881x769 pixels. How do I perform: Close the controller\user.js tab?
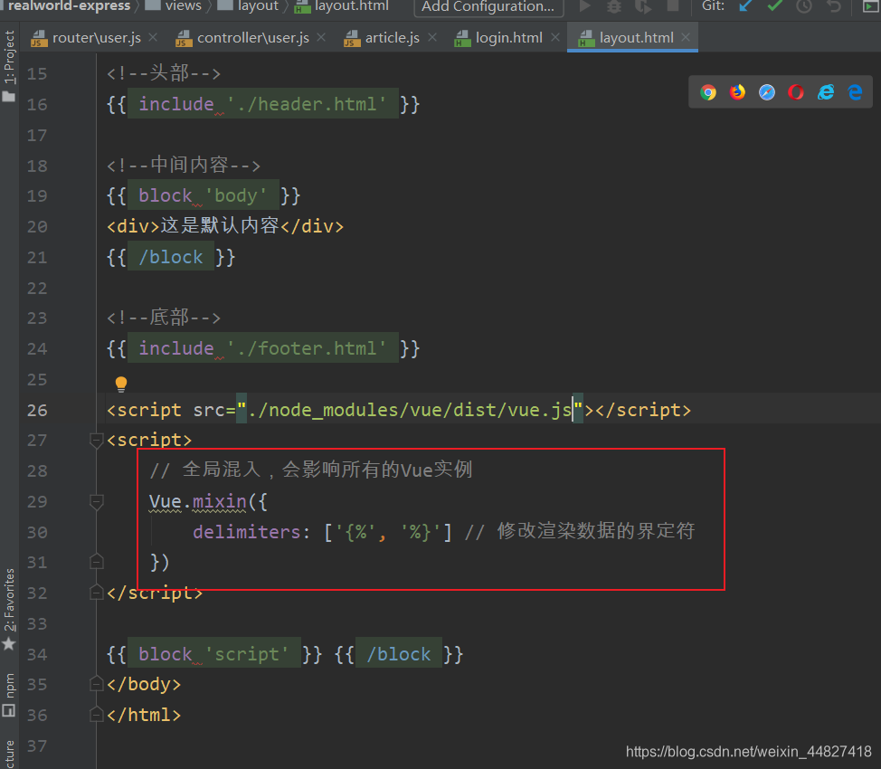321,37
